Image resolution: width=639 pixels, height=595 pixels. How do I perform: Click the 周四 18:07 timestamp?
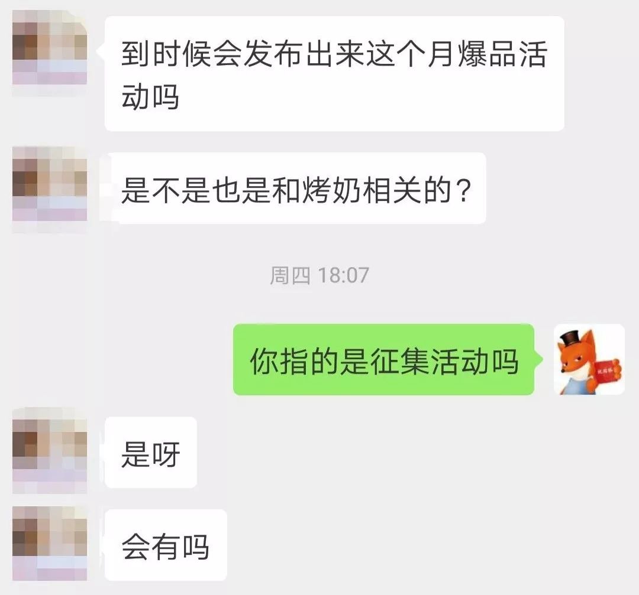[x=319, y=275]
